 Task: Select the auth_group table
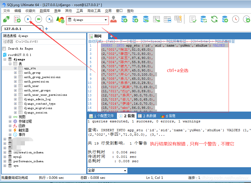point(32,73)
